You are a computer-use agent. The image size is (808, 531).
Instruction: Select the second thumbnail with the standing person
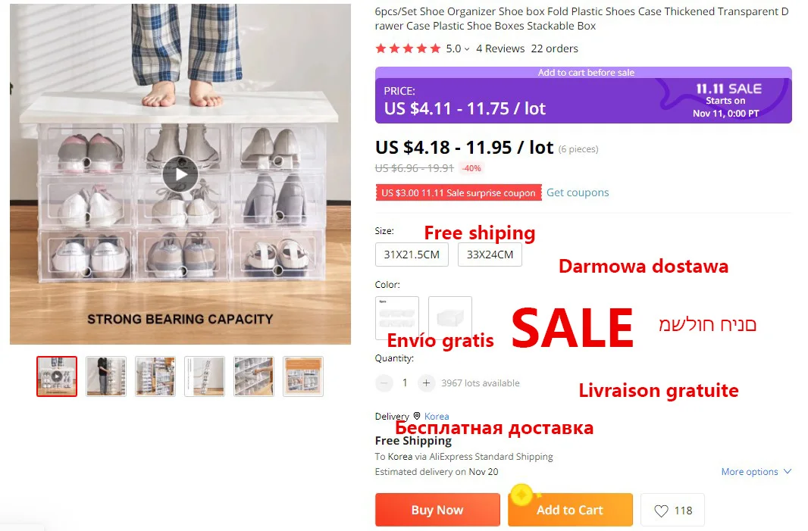[x=105, y=376]
